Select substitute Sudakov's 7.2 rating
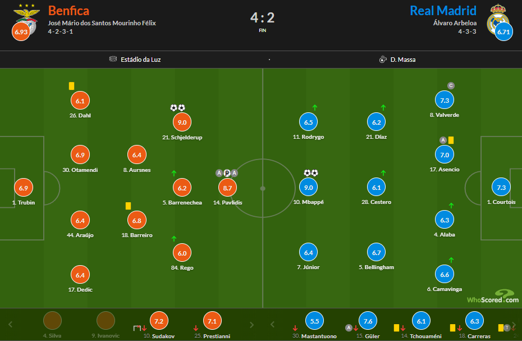The height and width of the screenshot is (341, 522). point(159,320)
